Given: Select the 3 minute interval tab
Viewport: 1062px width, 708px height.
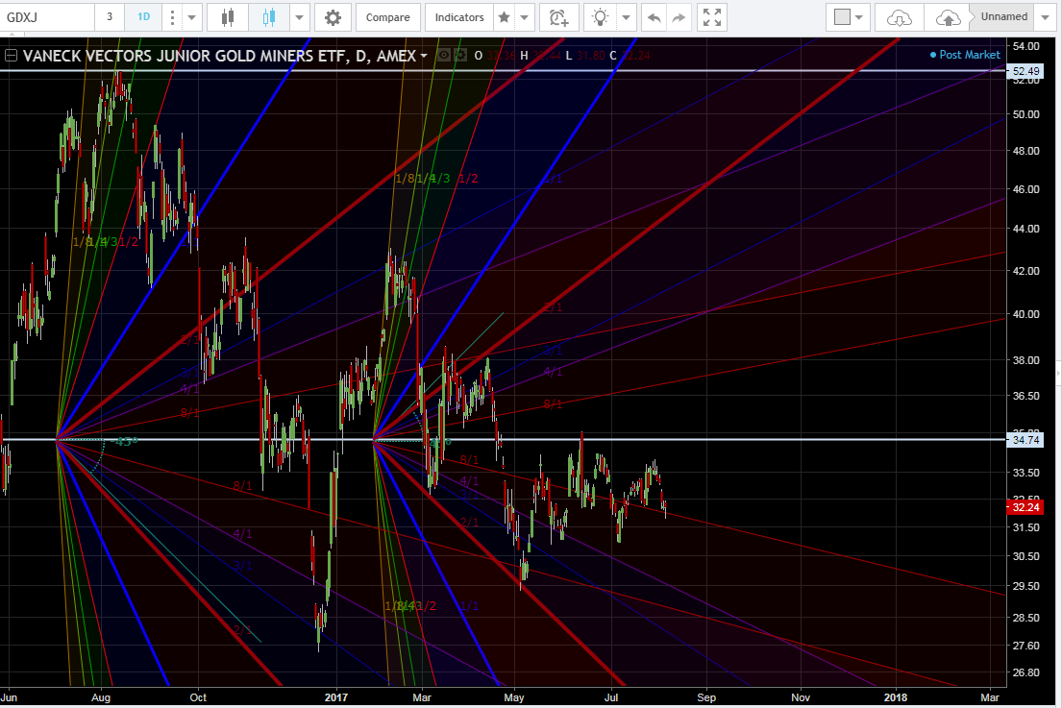Looking at the screenshot, I should coord(110,17).
